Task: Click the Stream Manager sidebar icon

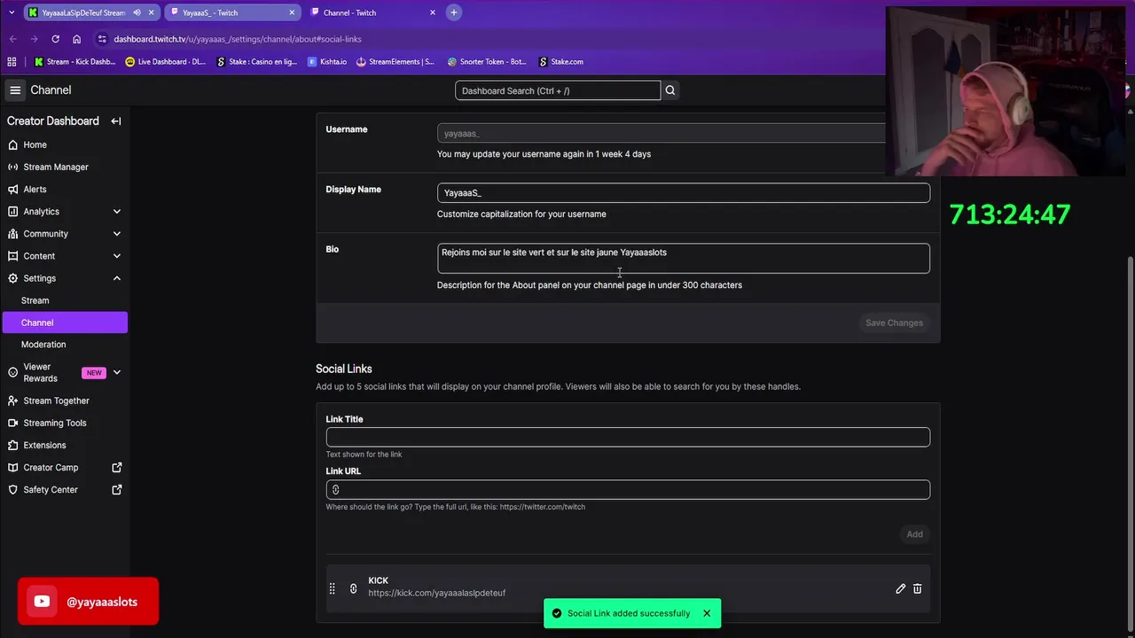Action: tap(12, 167)
